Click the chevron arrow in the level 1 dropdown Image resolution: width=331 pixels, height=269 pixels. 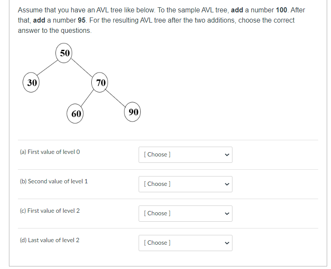click(x=227, y=184)
